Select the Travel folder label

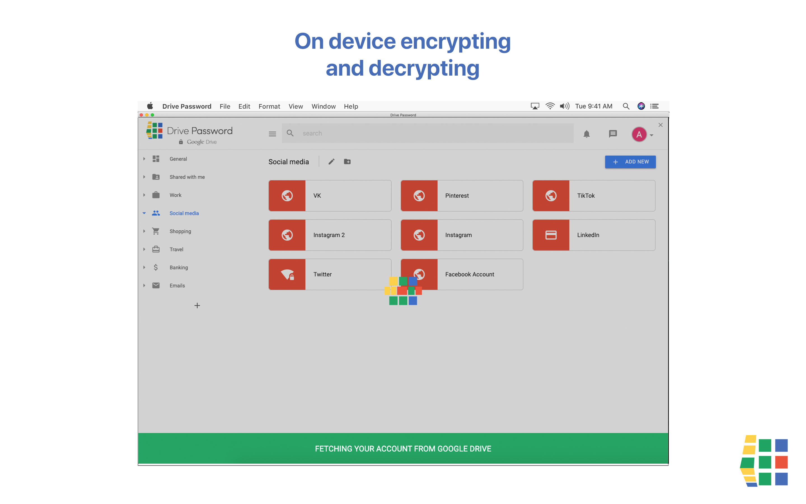(x=176, y=249)
